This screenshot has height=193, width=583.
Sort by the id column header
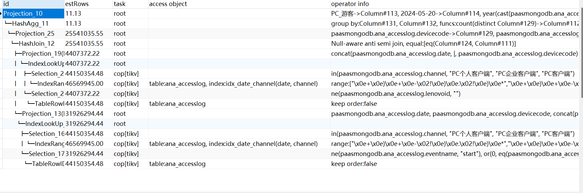[x=33, y=4]
